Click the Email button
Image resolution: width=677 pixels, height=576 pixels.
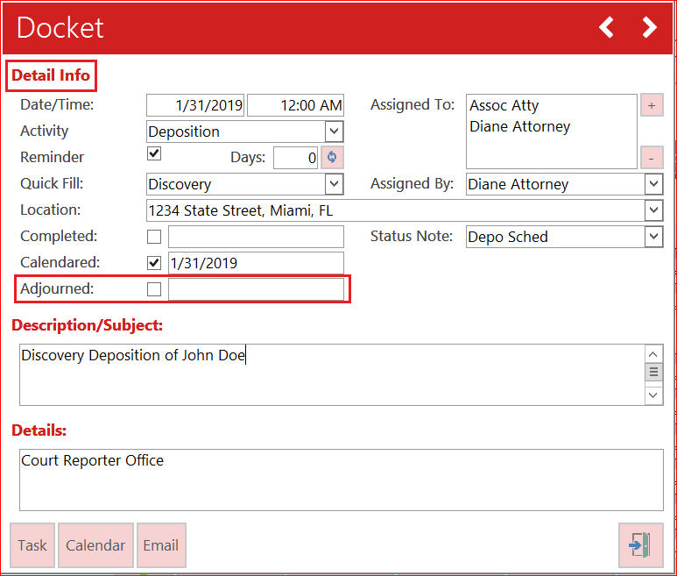[x=161, y=545]
